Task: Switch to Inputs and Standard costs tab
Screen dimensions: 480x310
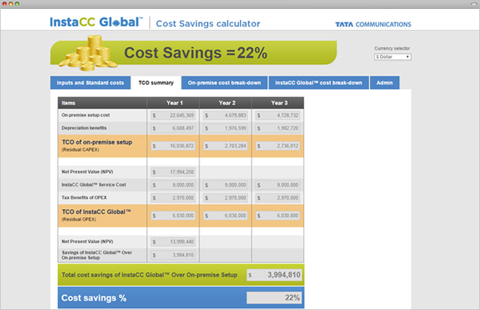Action: click(90, 83)
